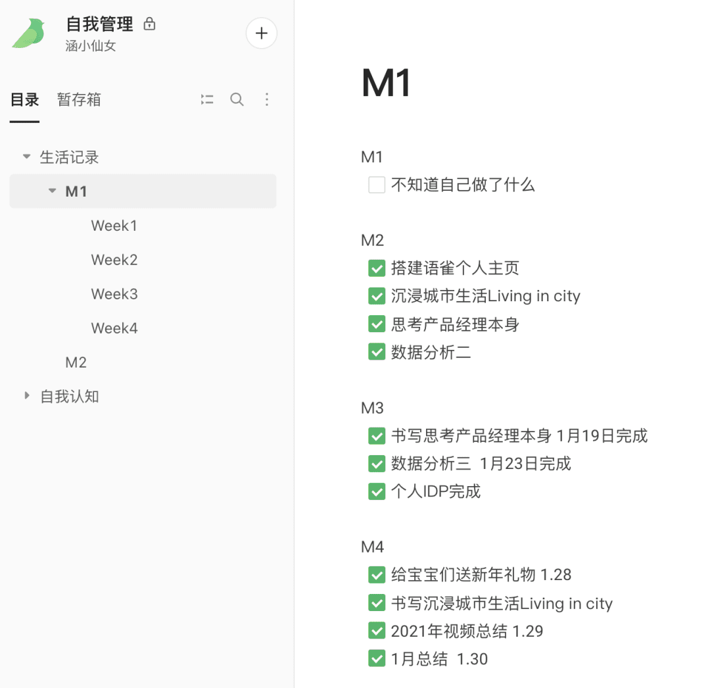This screenshot has width=710, height=688.
Task: Switch to the 暂存箱 tab
Action: pos(79,99)
